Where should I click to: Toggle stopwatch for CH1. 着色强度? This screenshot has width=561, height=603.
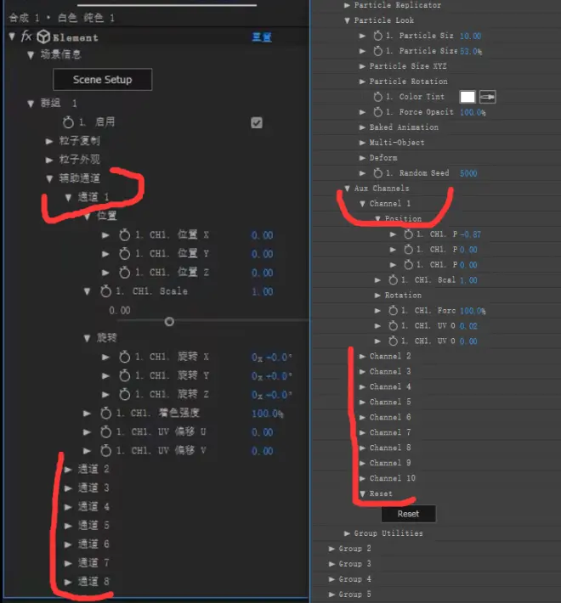[105, 413]
